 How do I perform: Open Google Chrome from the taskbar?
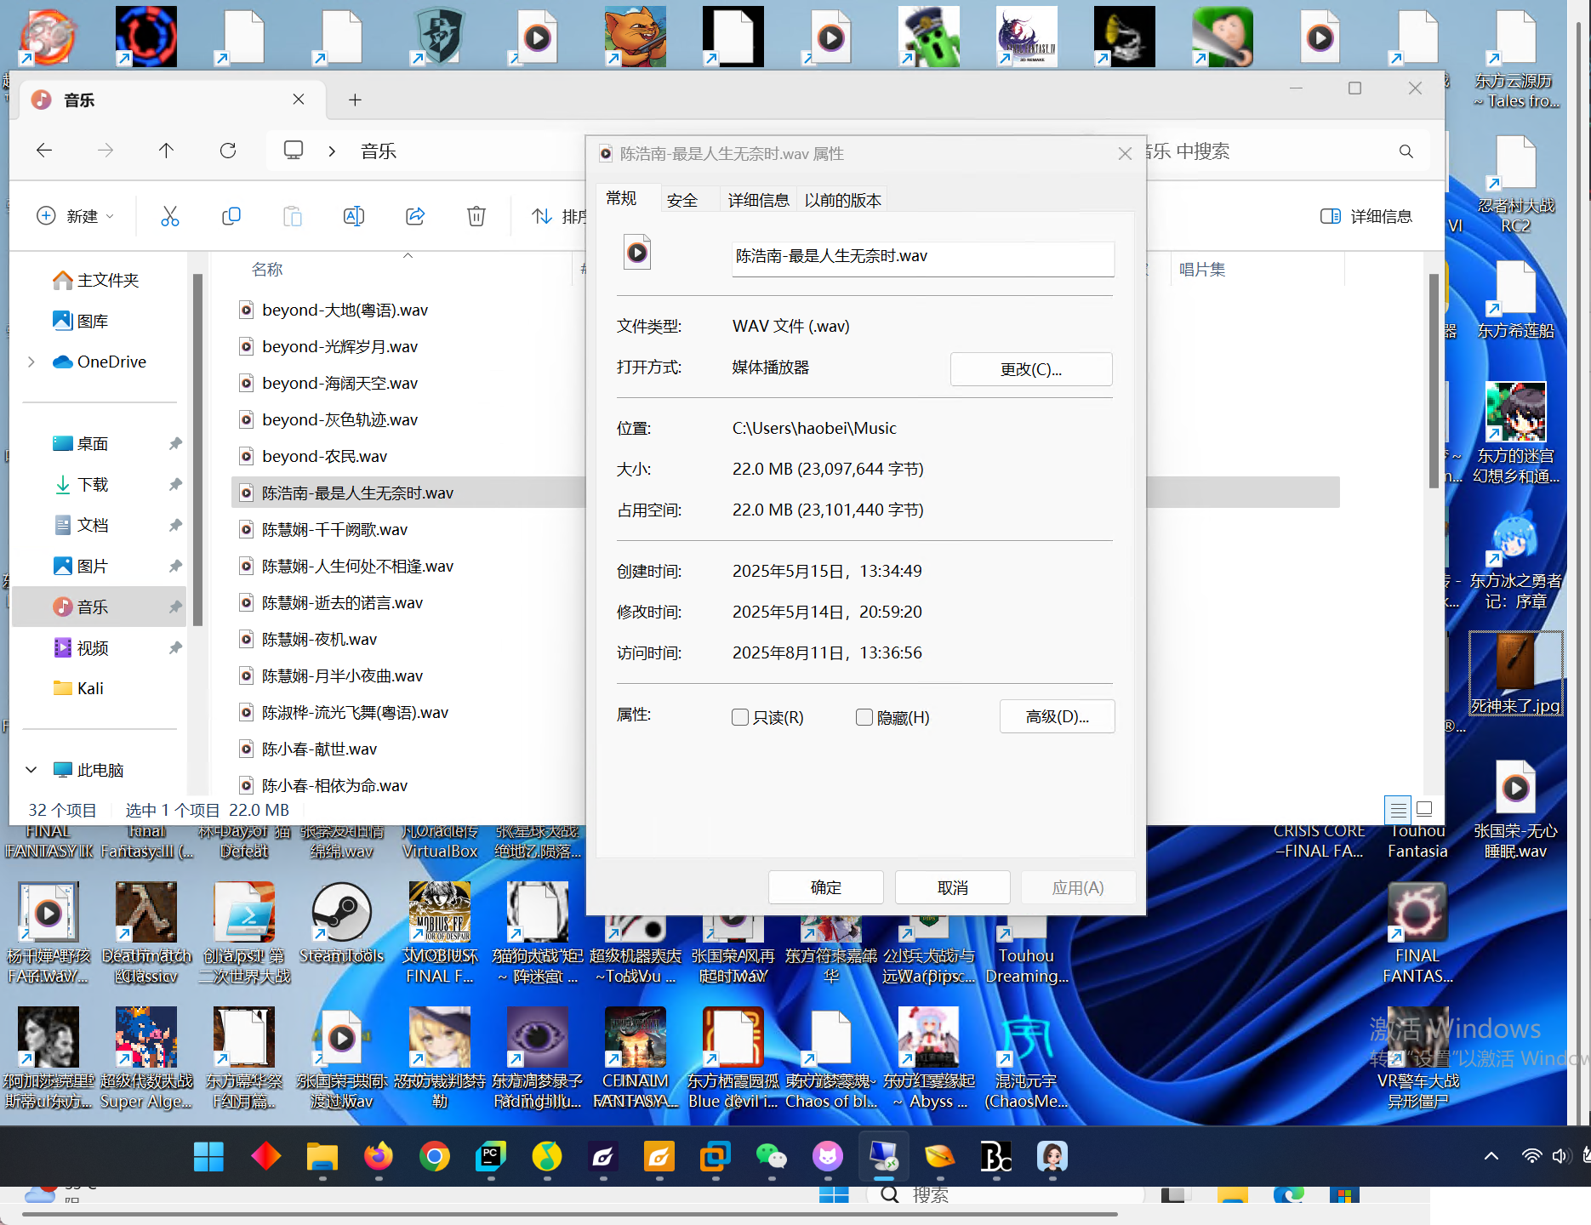pos(435,1157)
